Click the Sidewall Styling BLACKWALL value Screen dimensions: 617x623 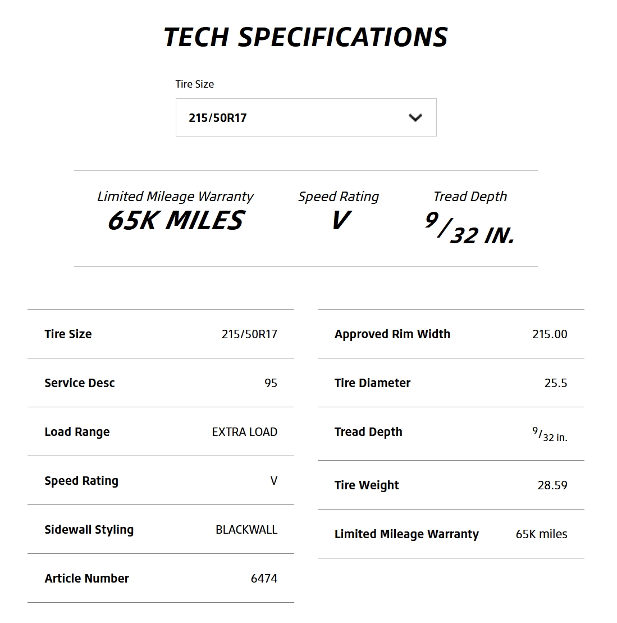[x=246, y=530]
